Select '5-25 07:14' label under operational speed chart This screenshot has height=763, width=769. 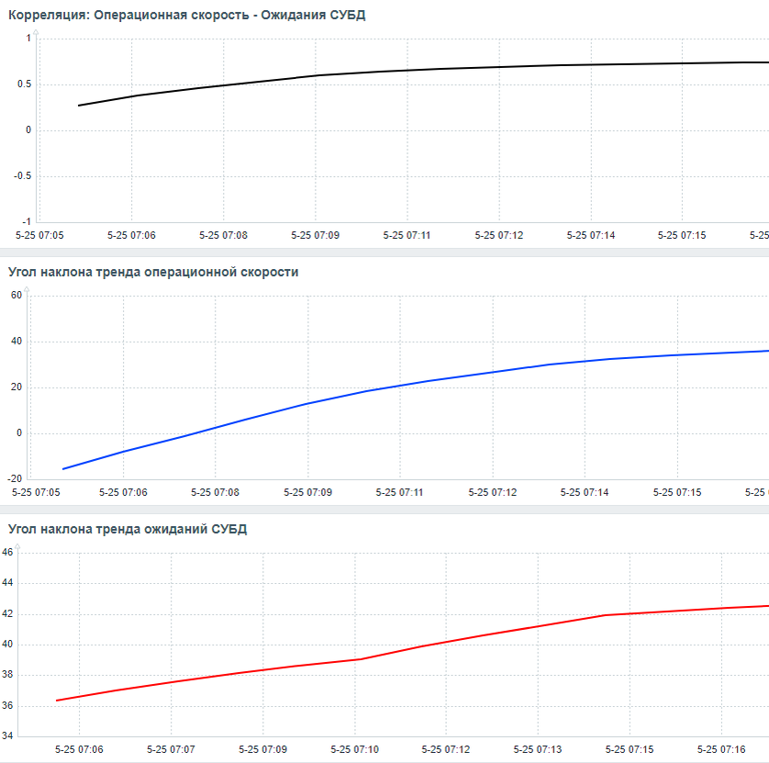[x=585, y=493]
